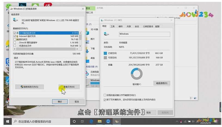Show hidden tray icons chevron

pyautogui.click(x=177, y=122)
